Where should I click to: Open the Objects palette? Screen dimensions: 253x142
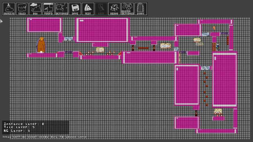(9, 9)
